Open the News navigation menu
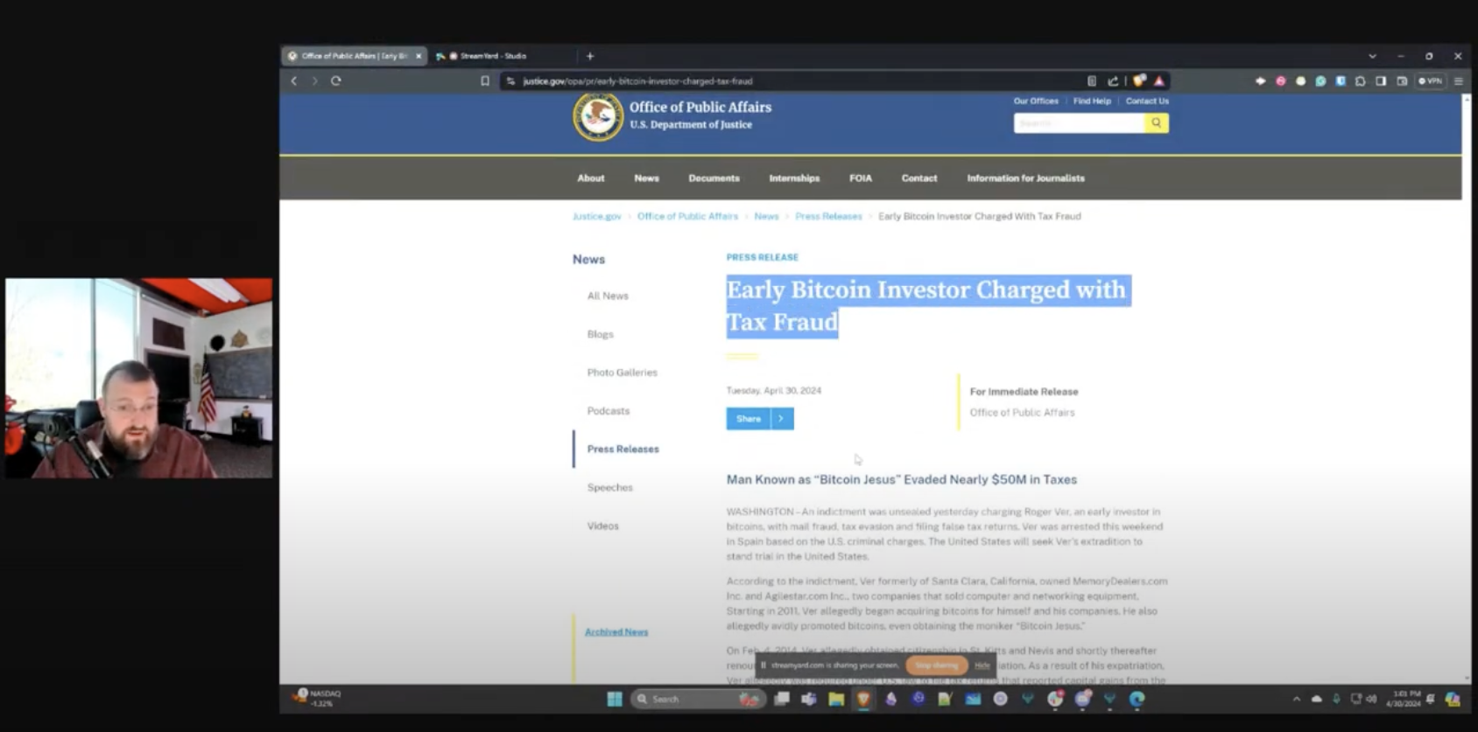The width and height of the screenshot is (1478, 732). 647,178
